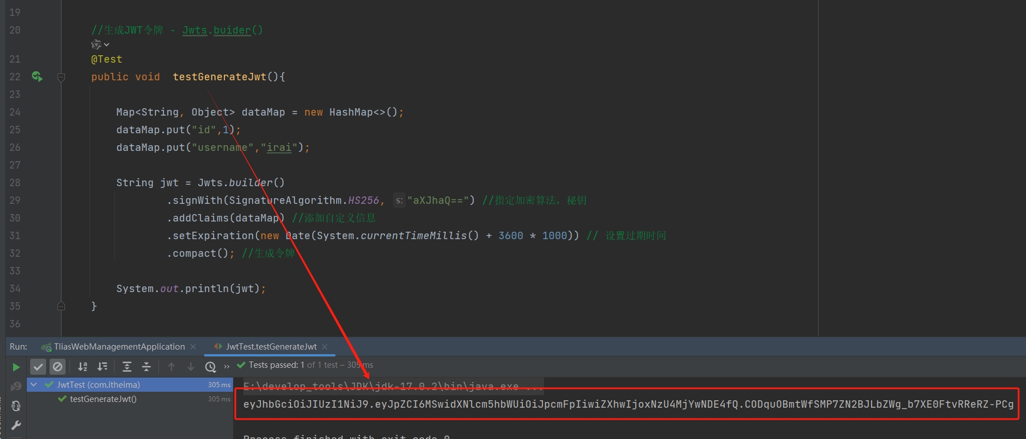
Task: Switch to the TliasWebManagementApplication run tab
Action: click(119, 347)
